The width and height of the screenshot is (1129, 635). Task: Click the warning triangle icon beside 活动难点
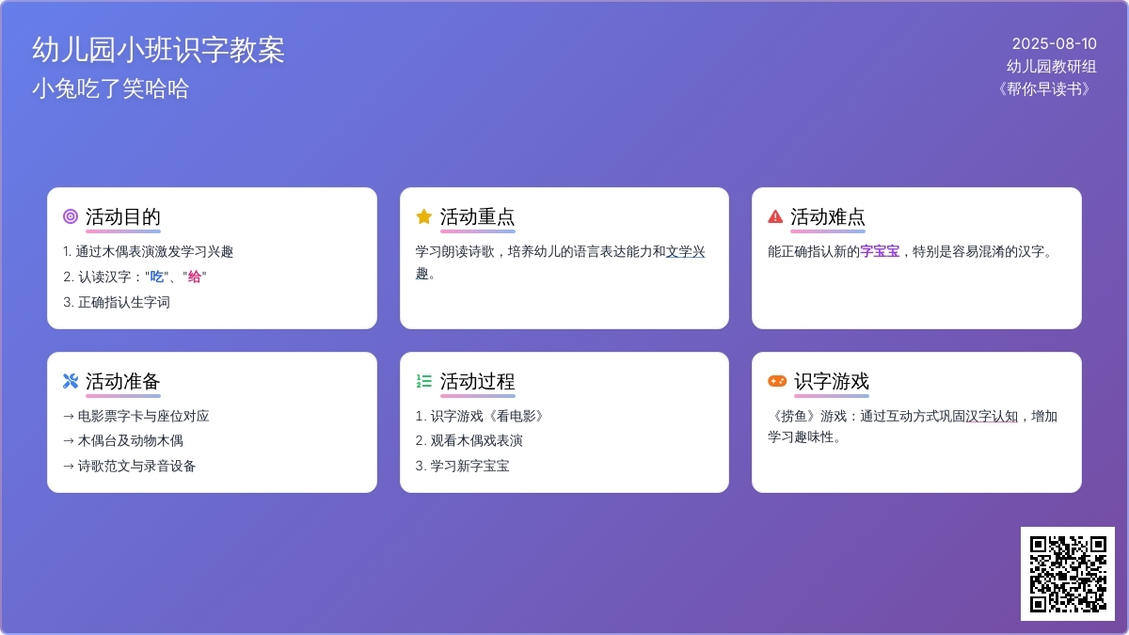click(x=775, y=216)
